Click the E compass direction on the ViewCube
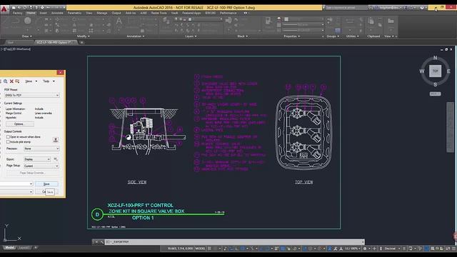This screenshot has width=457, height=257. [448, 71]
